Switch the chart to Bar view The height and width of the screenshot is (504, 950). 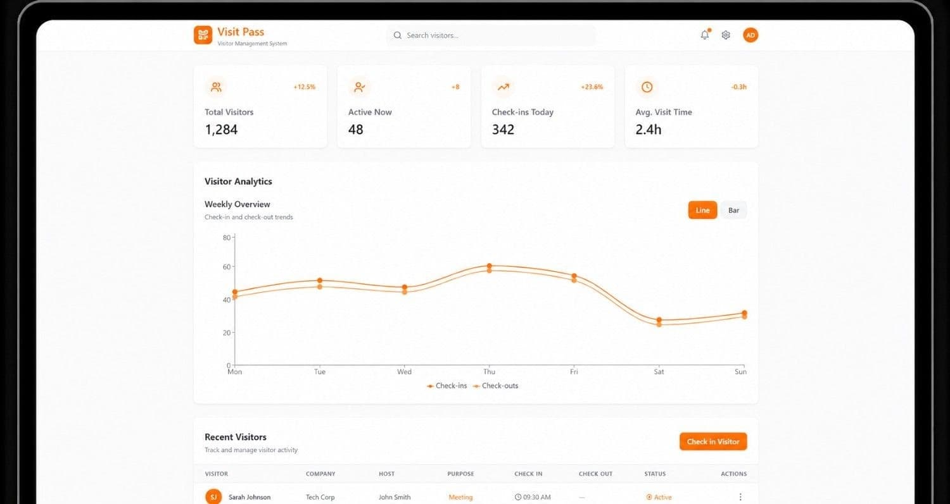click(733, 210)
